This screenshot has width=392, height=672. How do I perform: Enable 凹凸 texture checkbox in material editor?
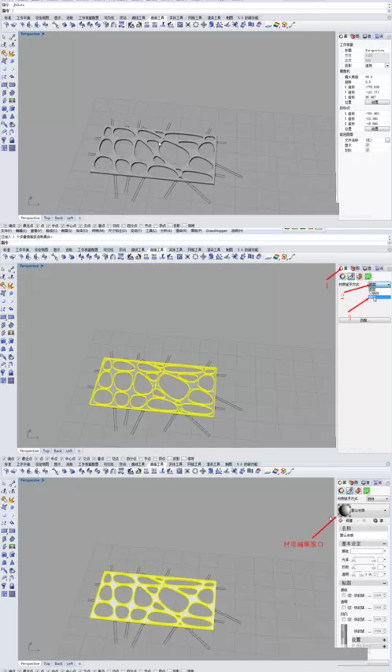344,619
